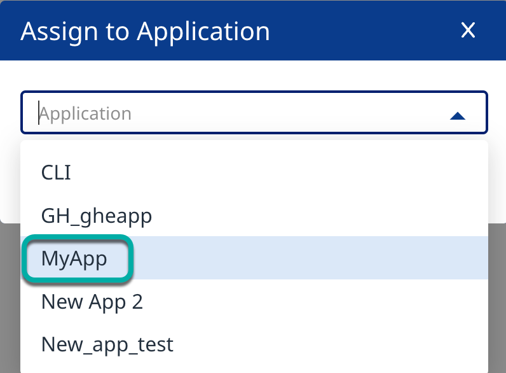Collapse the Application dropdown with the arrow
506x373 pixels.
[x=458, y=115]
